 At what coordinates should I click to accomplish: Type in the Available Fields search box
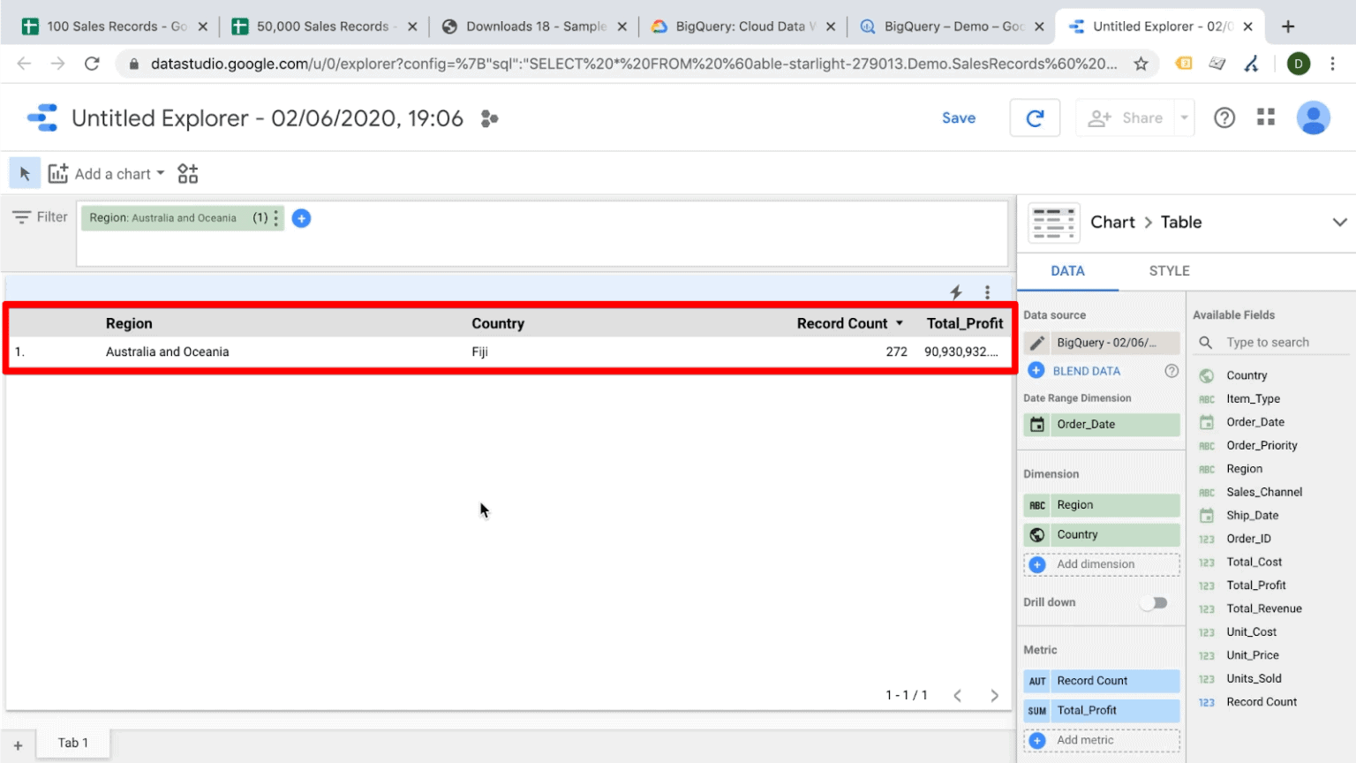tap(1271, 342)
